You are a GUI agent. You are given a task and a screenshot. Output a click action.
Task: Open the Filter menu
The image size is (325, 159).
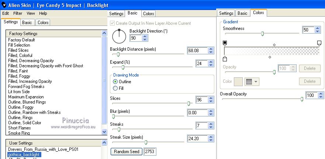pos(18,13)
